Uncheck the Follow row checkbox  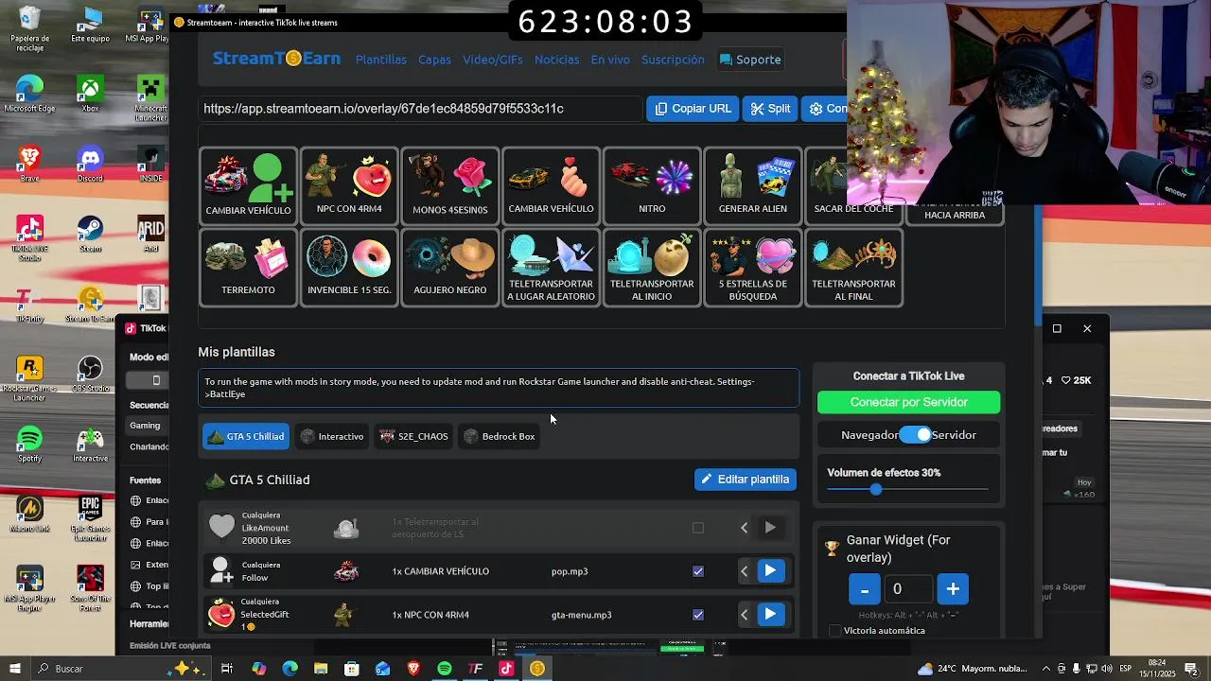pos(698,571)
